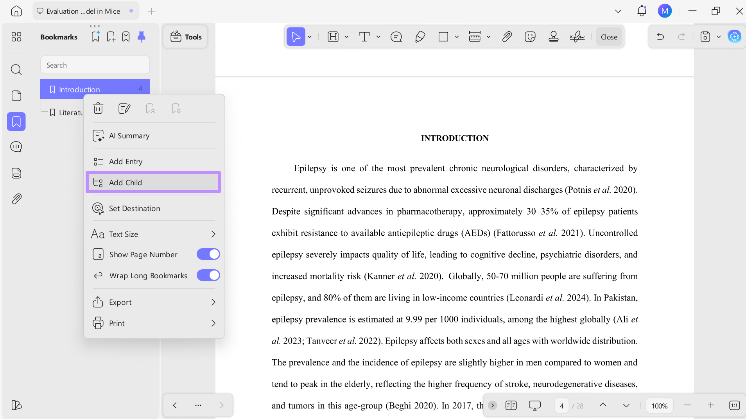Expand the text tool dropdown arrow

[x=378, y=37]
